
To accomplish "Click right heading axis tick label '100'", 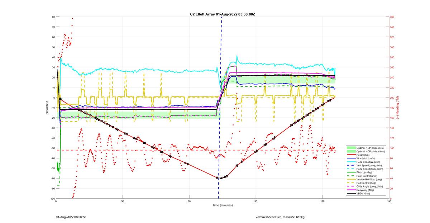I will 392,148.
